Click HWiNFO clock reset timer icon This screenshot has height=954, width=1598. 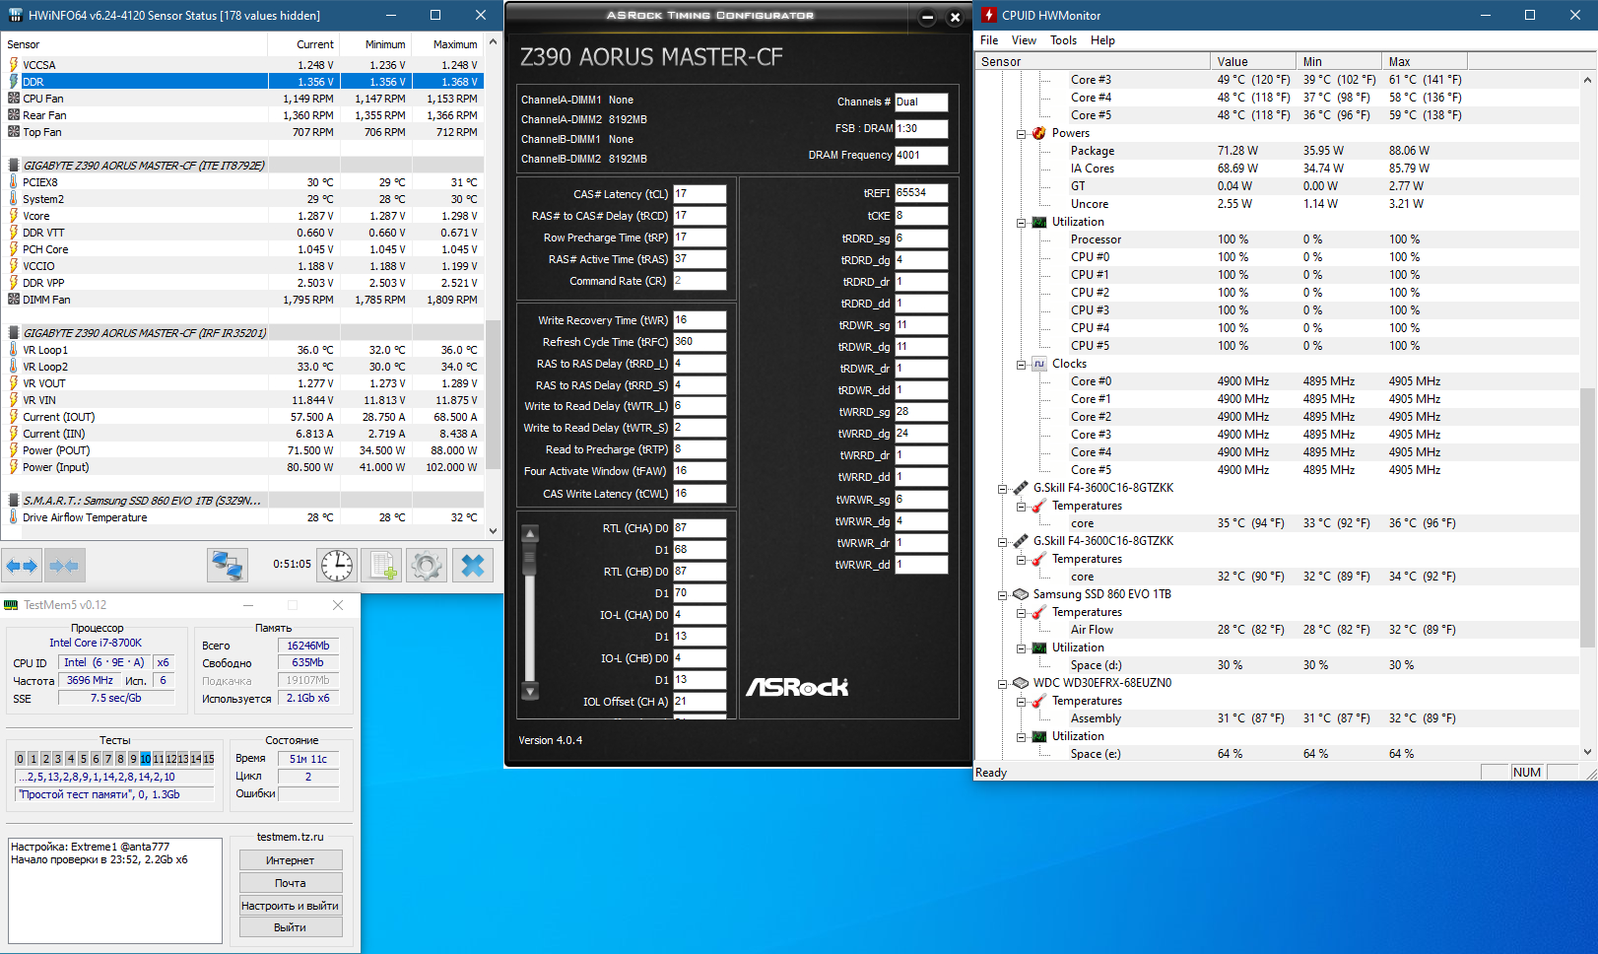tap(337, 566)
